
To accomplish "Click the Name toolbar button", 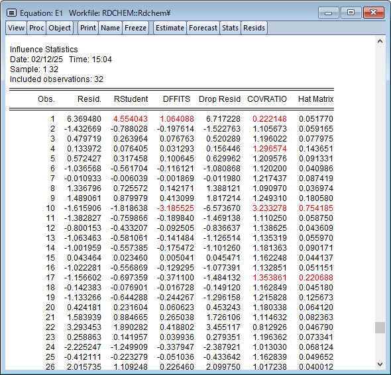I will 110,28.
